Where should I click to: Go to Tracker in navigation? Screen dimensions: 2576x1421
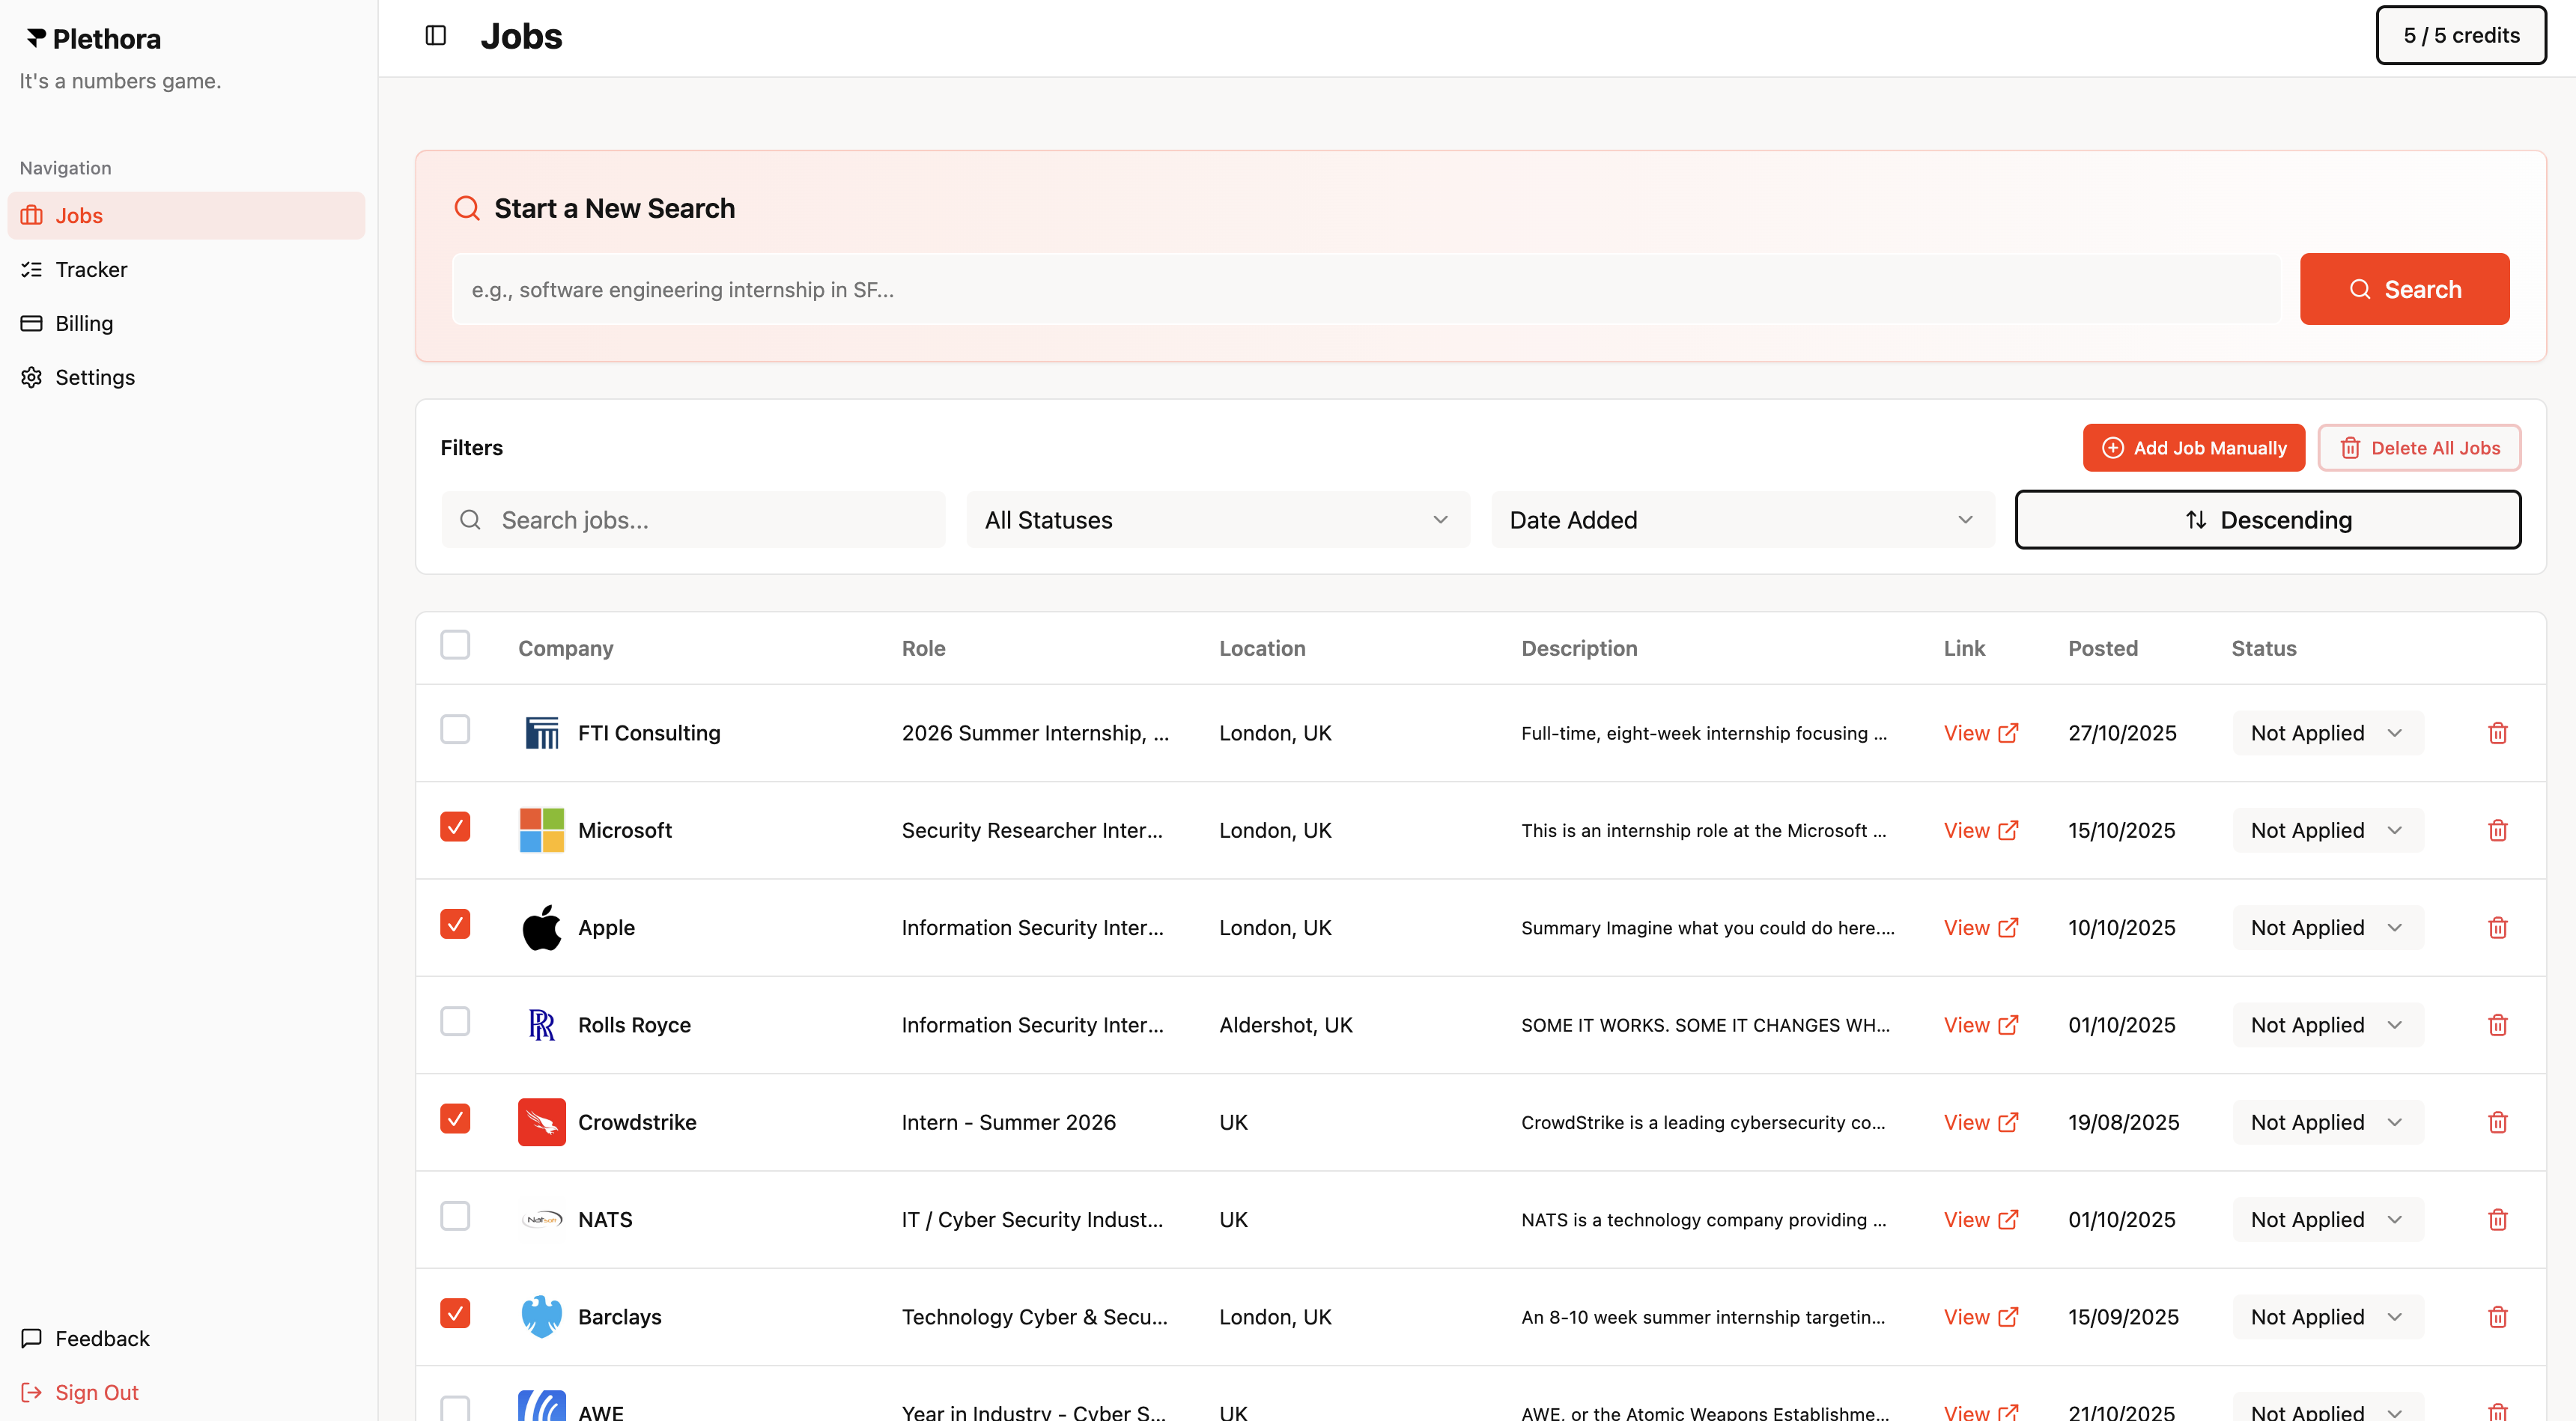click(91, 269)
